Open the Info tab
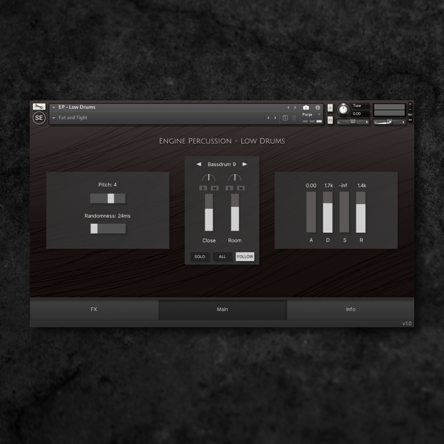 (350, 309)
